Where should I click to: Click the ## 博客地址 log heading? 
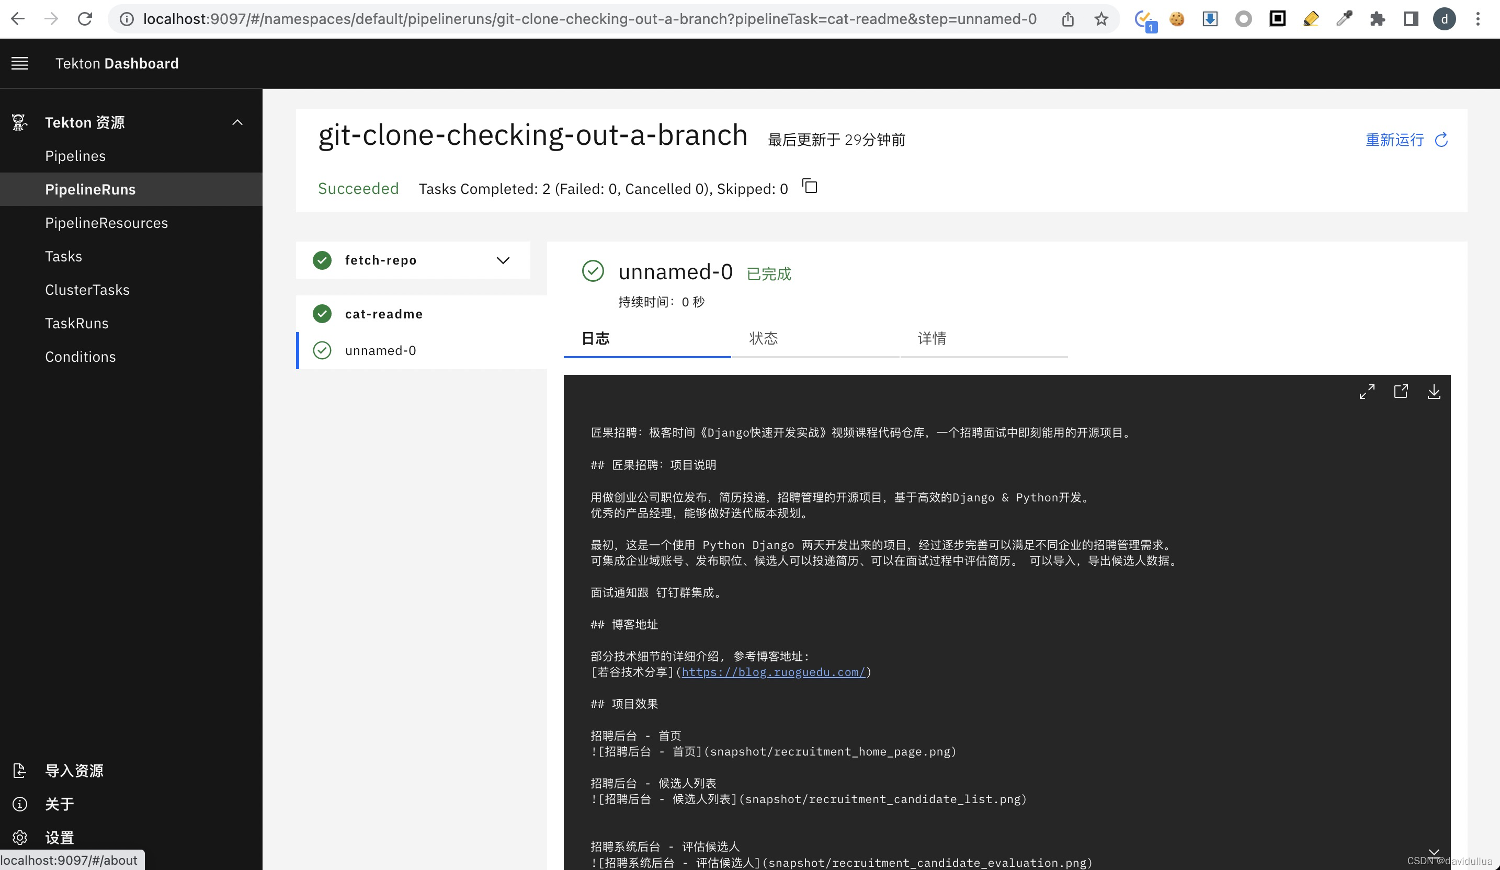point(624,624)
